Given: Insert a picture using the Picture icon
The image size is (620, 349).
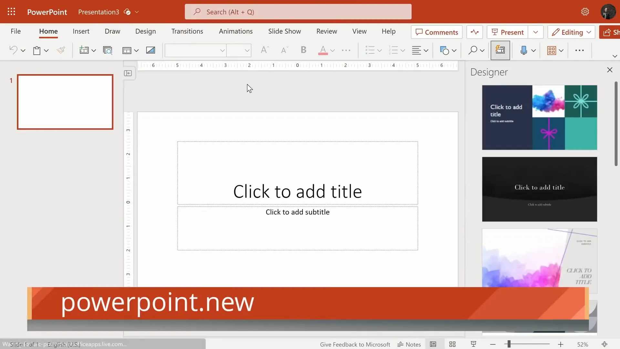Looking at the screenshot, I should click(x=150, y=50).
